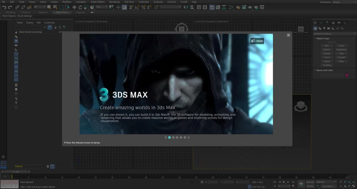Go to next welcome screen slide arrow
Viewport: 357px width, 189px height.
pos(189,138)
